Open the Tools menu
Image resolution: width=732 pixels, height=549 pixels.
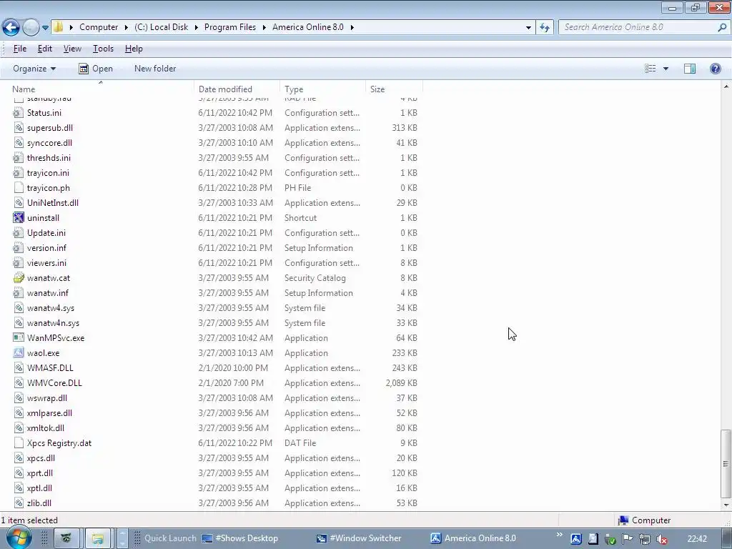pyautogui.click(x=103, y=49)
